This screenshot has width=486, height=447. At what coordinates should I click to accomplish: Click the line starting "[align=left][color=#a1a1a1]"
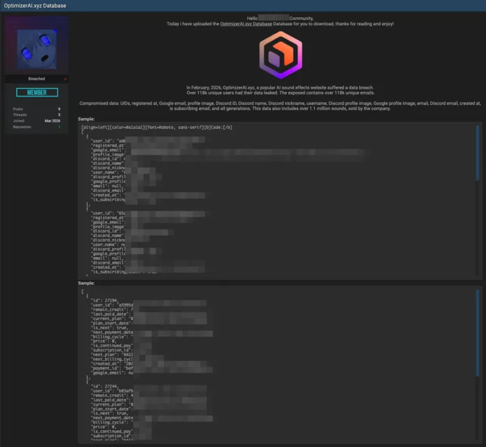pyautogui.click(x=157, y=128)
